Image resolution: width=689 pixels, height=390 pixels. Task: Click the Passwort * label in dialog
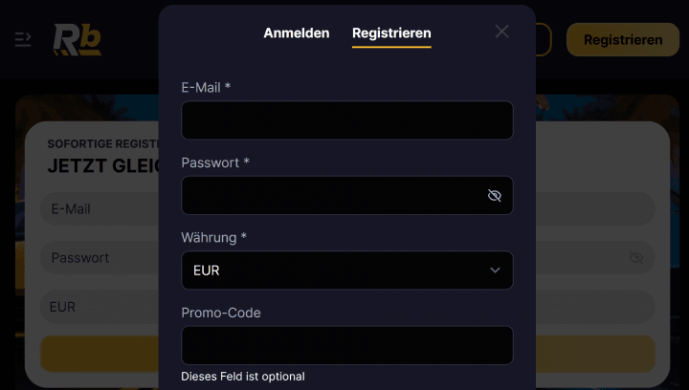pos(215,162)
